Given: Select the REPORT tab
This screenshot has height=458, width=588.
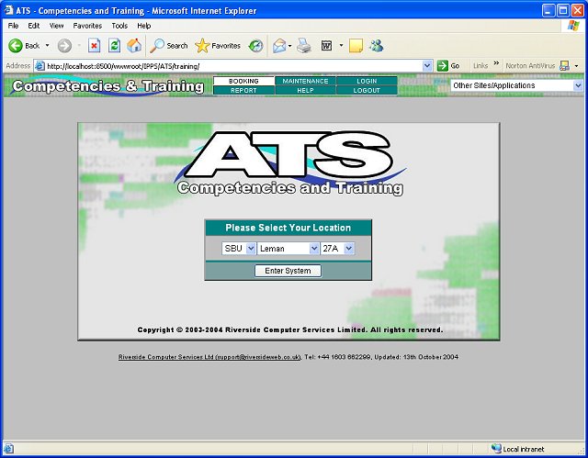Looking at the screenshot, I should [x=243, y=91].
